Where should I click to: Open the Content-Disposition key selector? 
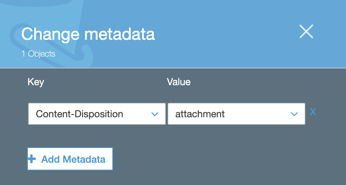(x=97, y=114)
